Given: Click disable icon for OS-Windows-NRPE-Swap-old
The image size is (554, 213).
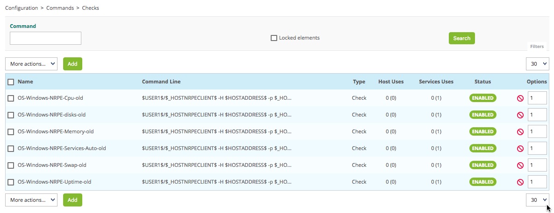Looking at the screenshot, I should click(520, 165).
